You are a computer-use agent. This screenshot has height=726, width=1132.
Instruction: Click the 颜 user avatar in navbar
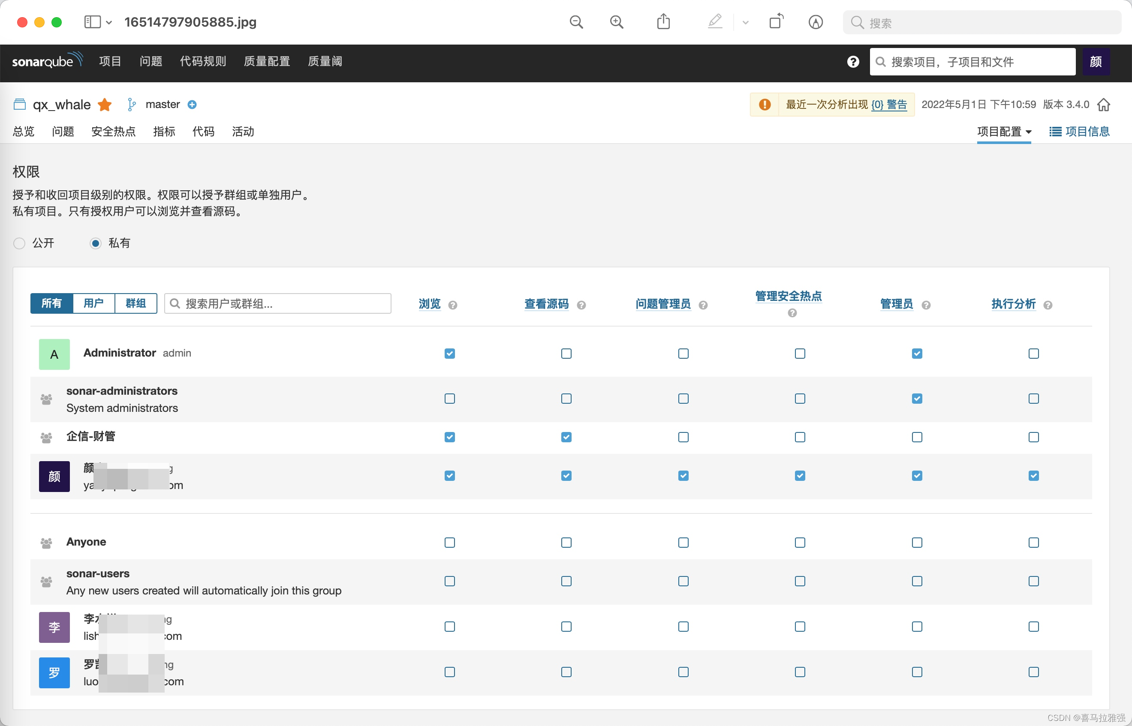pos(1096,62)
